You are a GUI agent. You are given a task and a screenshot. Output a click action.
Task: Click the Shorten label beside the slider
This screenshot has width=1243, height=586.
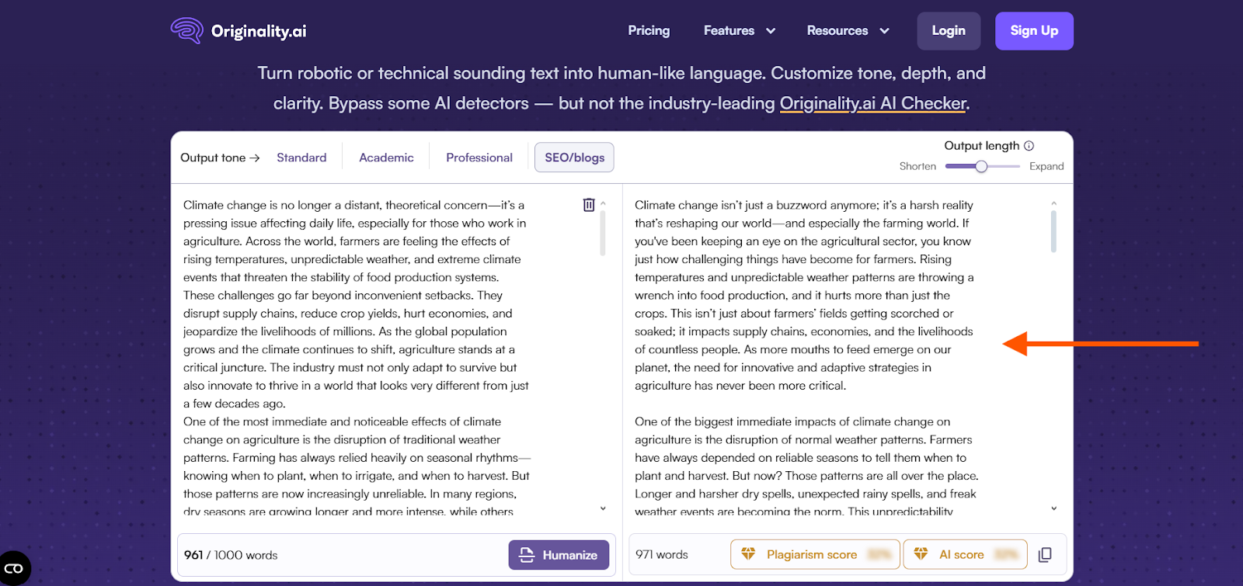click(x=917, y=166)
